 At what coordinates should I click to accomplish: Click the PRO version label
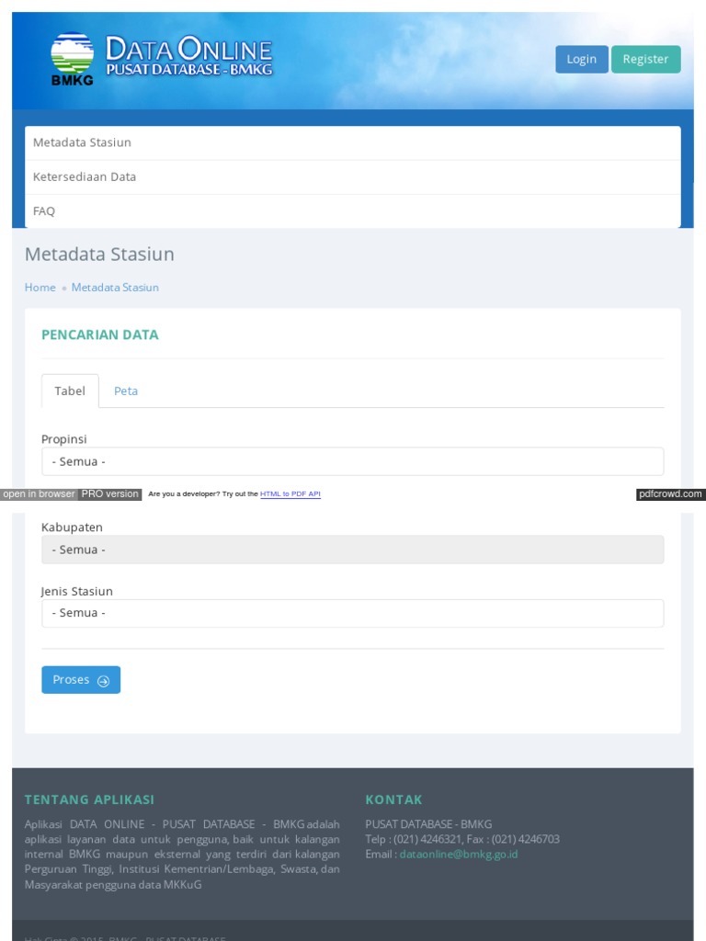click(110, 494)
